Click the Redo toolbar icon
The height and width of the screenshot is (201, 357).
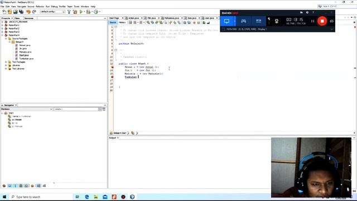pos(34,12)
